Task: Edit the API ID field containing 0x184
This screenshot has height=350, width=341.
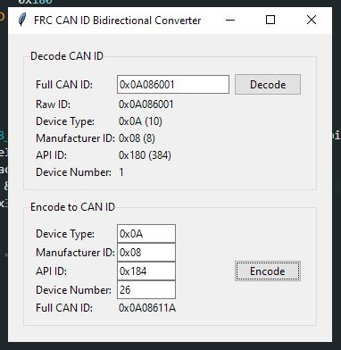Action: (x=146, y=271)
